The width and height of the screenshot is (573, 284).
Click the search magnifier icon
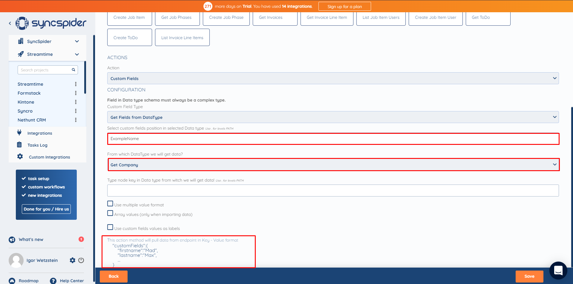tap(73, 70)
